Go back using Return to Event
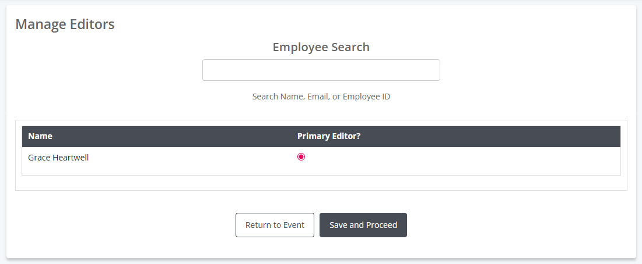This screenshot has height=264, width=642. (x=275, y=225)
